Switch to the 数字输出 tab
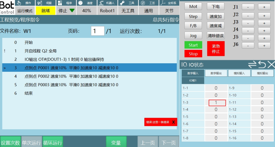The width and height of the screenshot is (275, 147). 216,73
